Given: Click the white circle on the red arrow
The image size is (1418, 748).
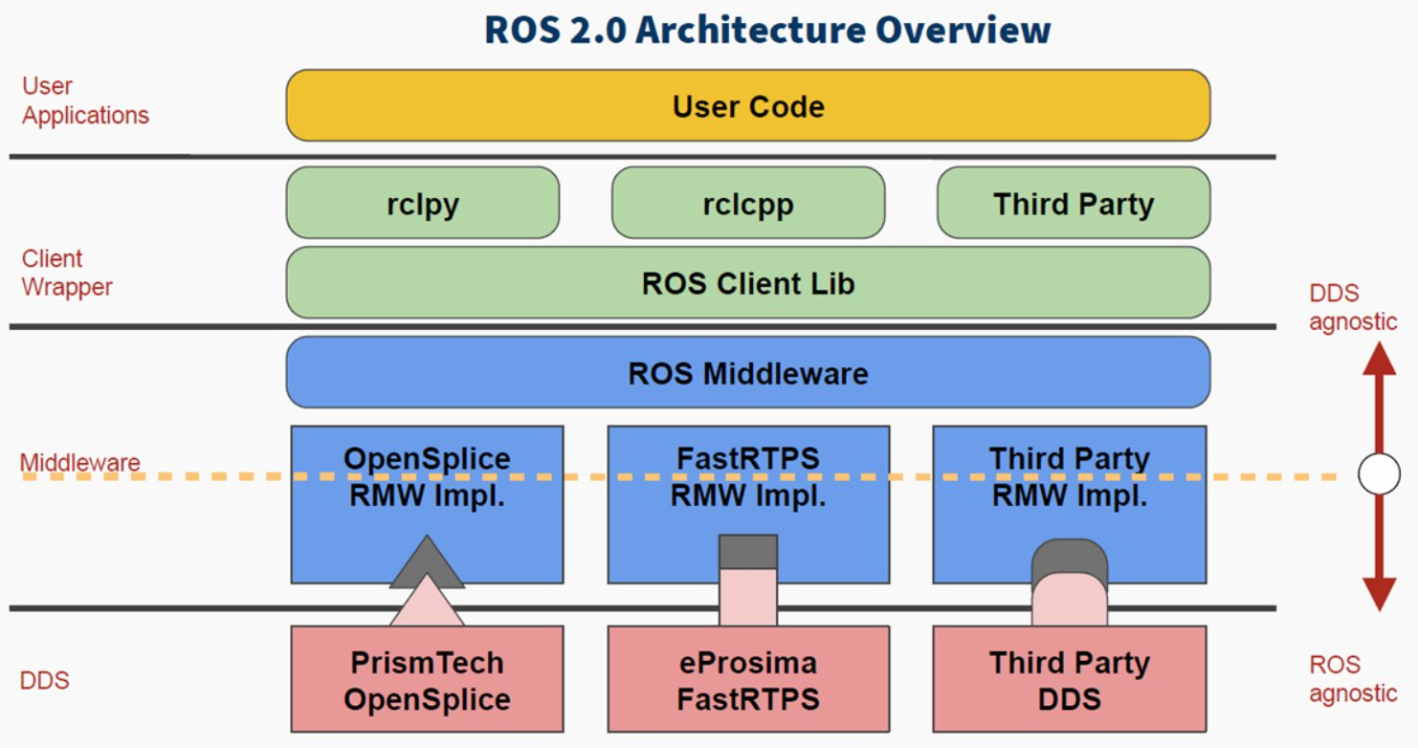Looking at the screenshot, I should (x=1379, y=474).
